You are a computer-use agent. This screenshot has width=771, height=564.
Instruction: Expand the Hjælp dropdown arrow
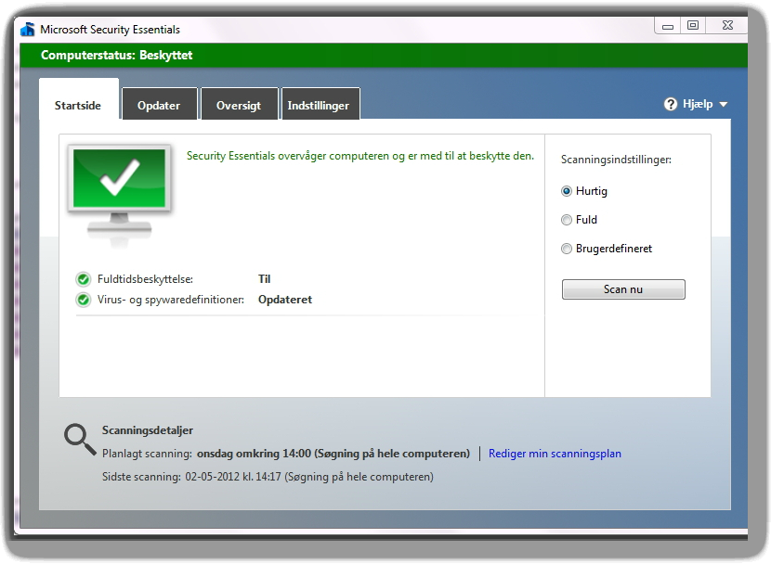click(723, 105)
